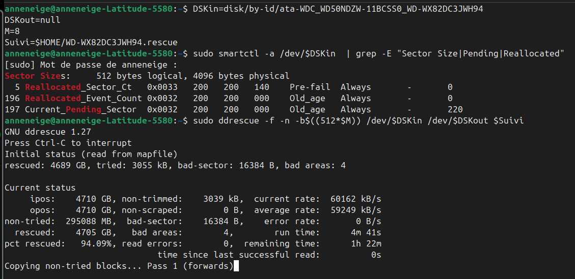Viewport: 575px width, 279px height.
Task: Click the "Reallocated_Event_Count" attribute name
Action: coord(84,99)
